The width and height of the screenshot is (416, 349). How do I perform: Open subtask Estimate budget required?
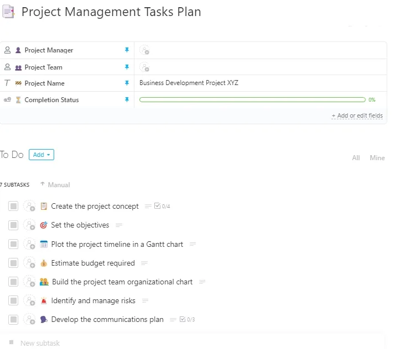point(93,263)
